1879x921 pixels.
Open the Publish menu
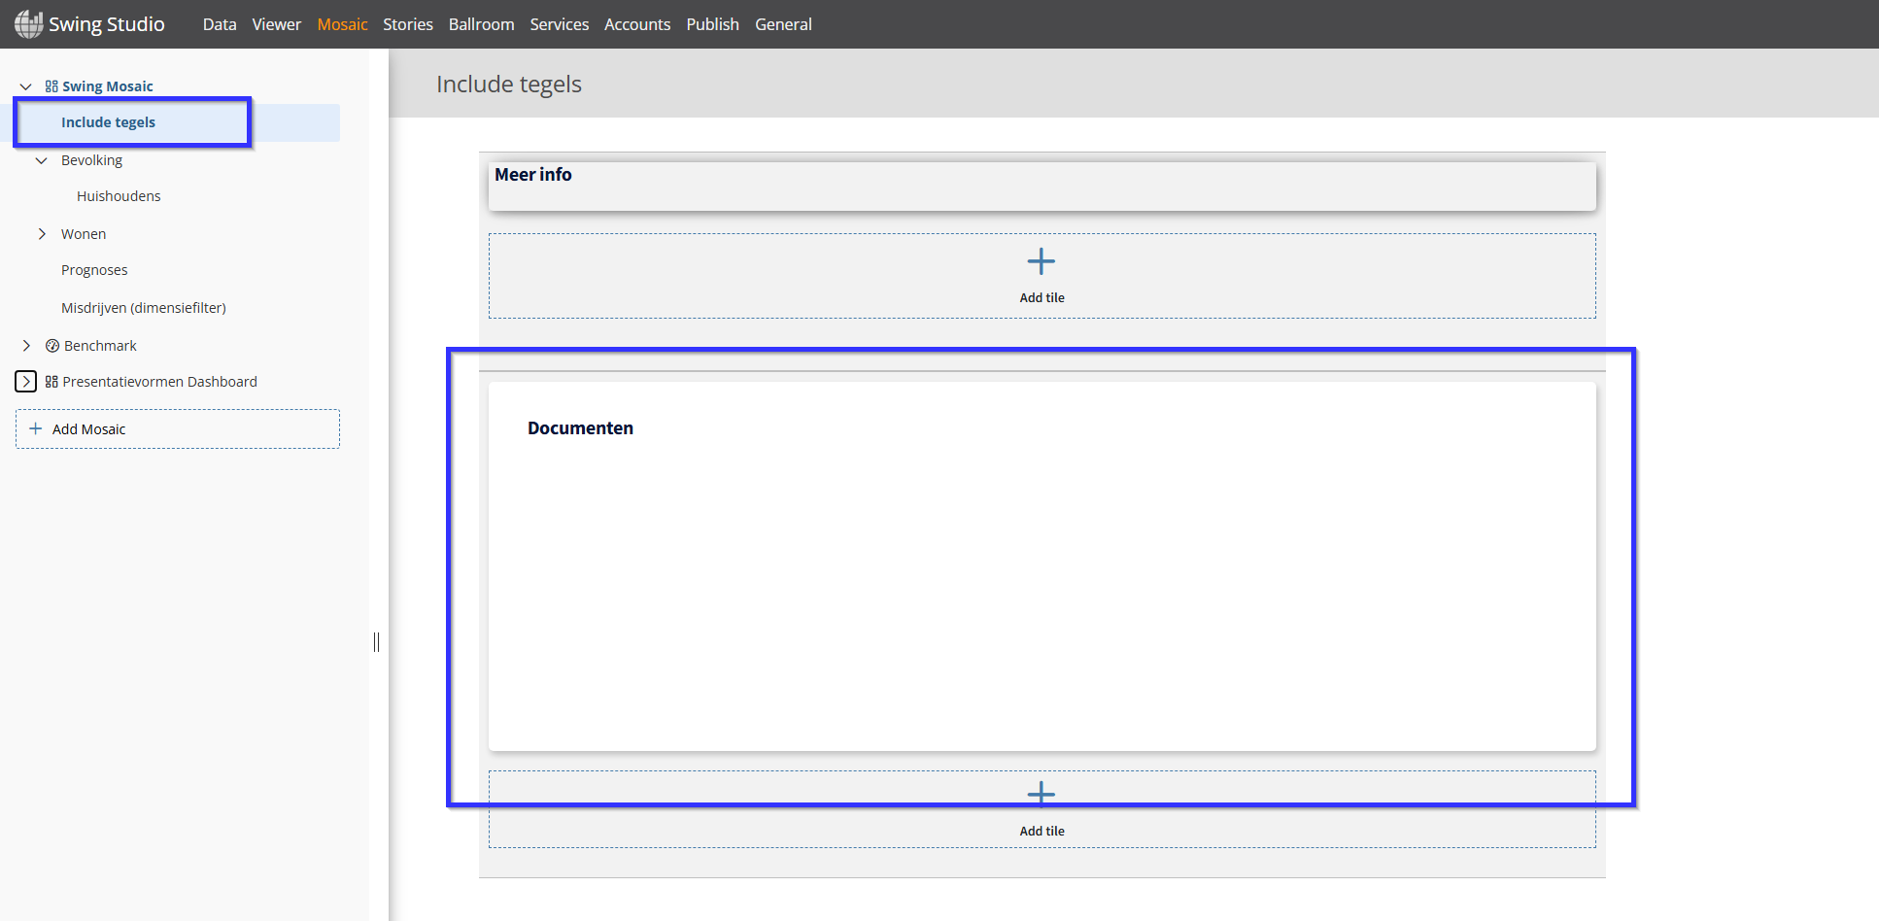point(712,24)
